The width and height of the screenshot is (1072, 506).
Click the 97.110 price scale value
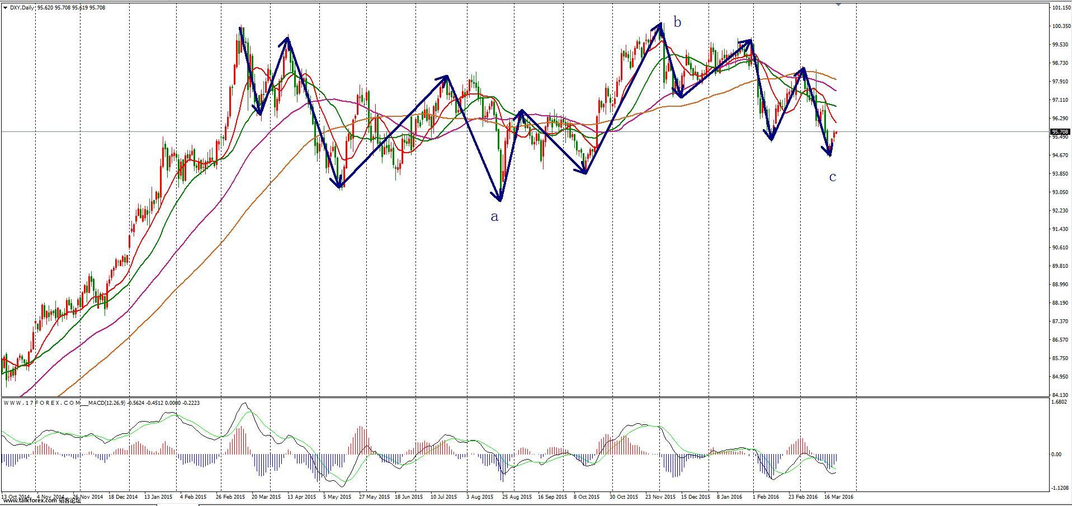pyautogui.click(x=1061, y=100)
